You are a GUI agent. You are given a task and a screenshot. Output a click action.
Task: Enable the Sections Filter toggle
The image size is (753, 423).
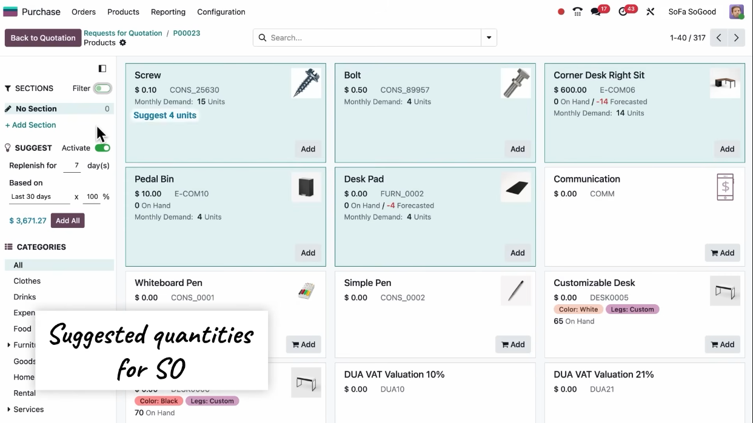102,88
